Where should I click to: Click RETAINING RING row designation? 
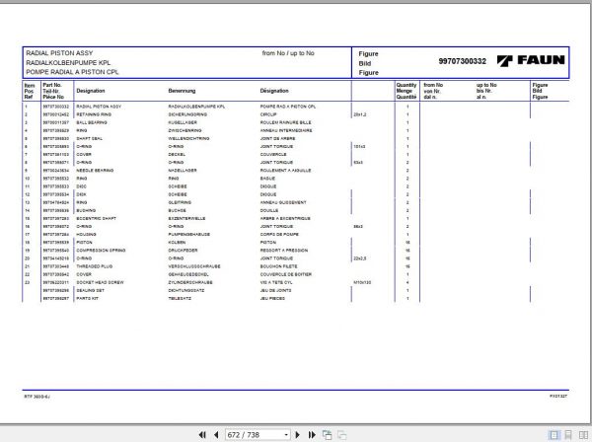[x=94, y=114]
